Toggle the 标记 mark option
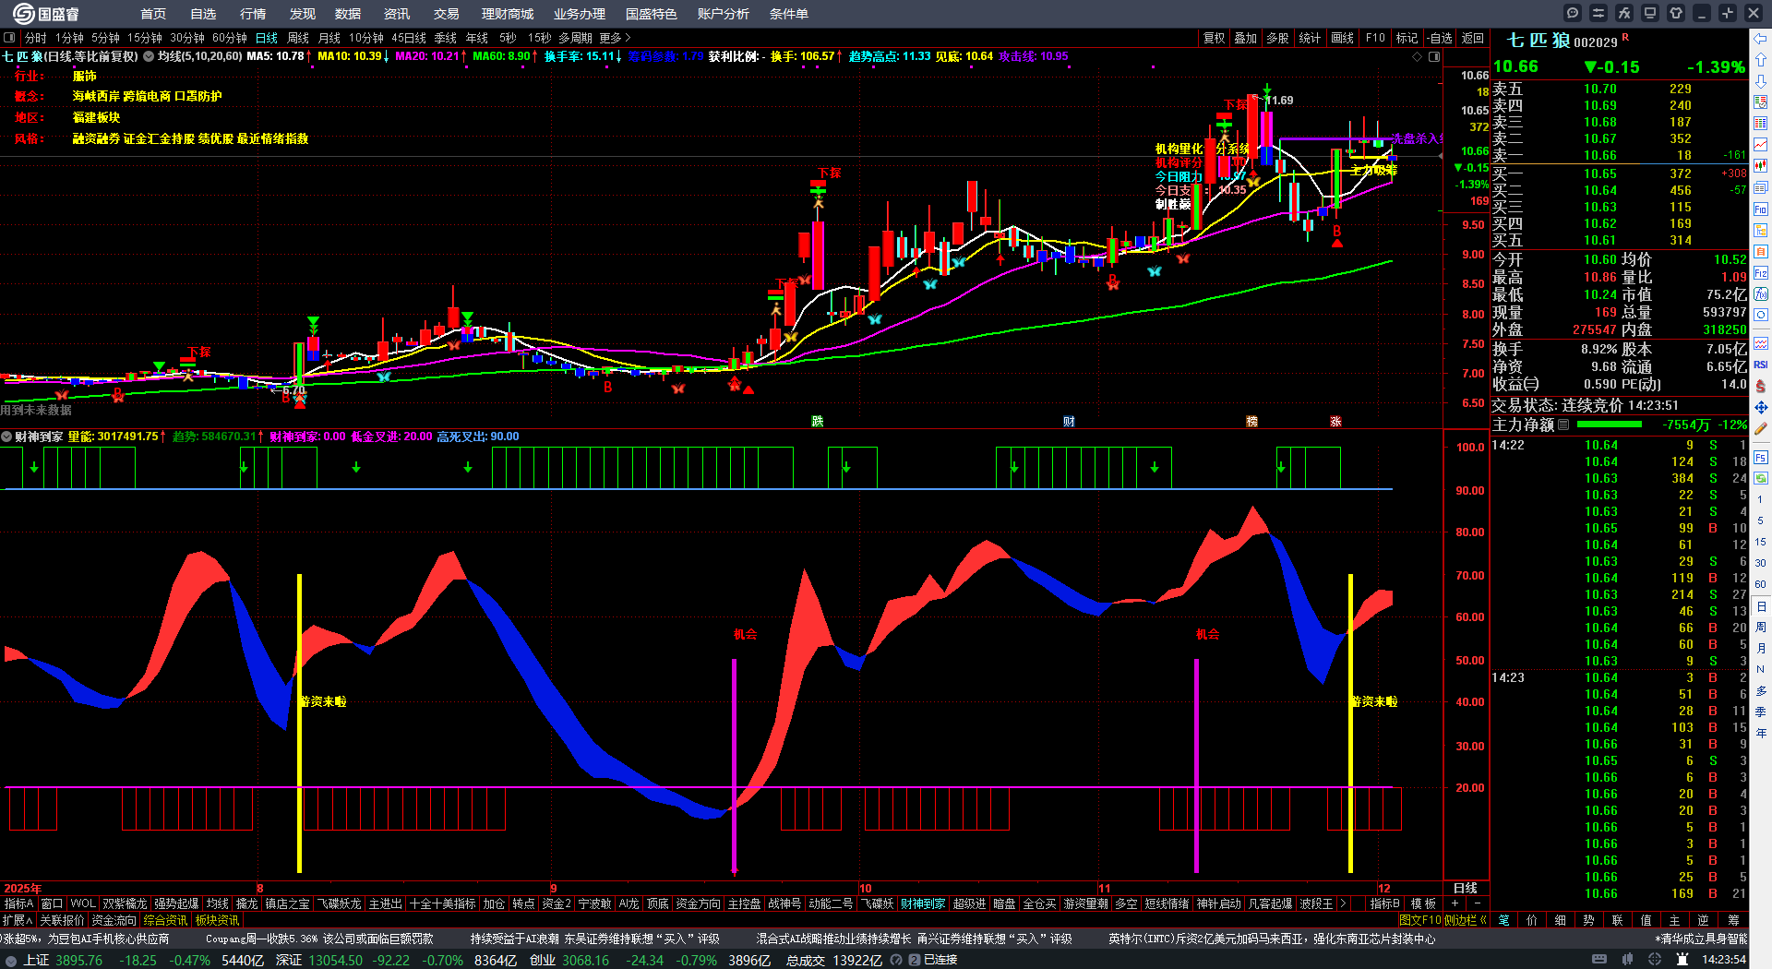1772x969 pixels. (1407, 38)
